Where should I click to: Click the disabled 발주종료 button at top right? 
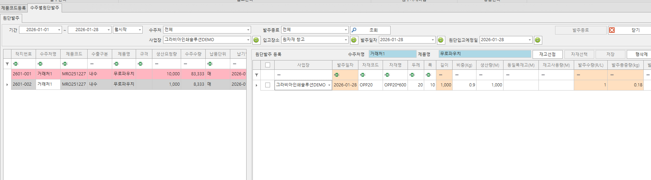[581, 30]
